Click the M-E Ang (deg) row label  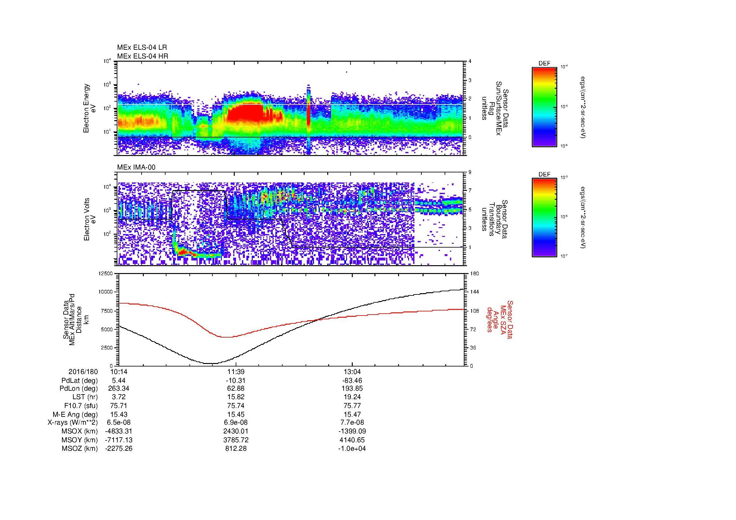[75, 415]
